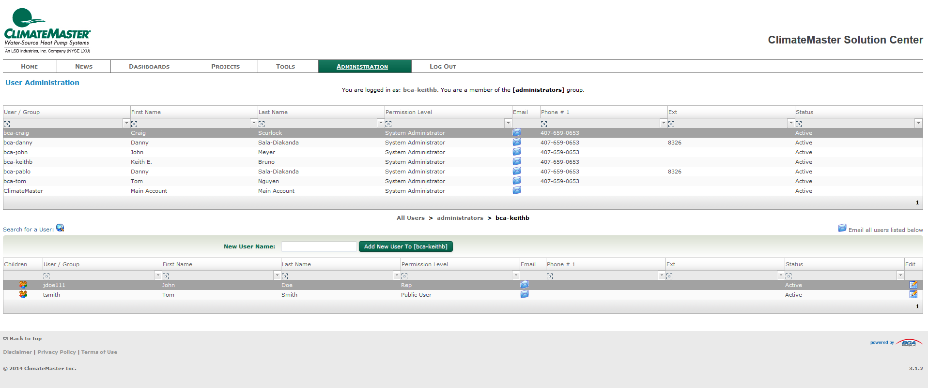This screenshot has height=388, width=928.
Task: Email bca-keithb using the row's envelope icon
Action: pyautogui.click(x=517, y=161)
